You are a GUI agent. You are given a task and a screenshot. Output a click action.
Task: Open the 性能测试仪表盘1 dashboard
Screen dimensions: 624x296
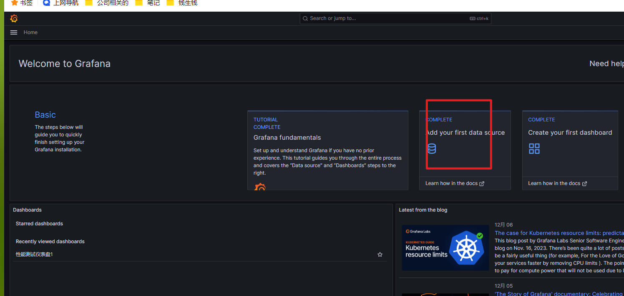click(34, 254)
